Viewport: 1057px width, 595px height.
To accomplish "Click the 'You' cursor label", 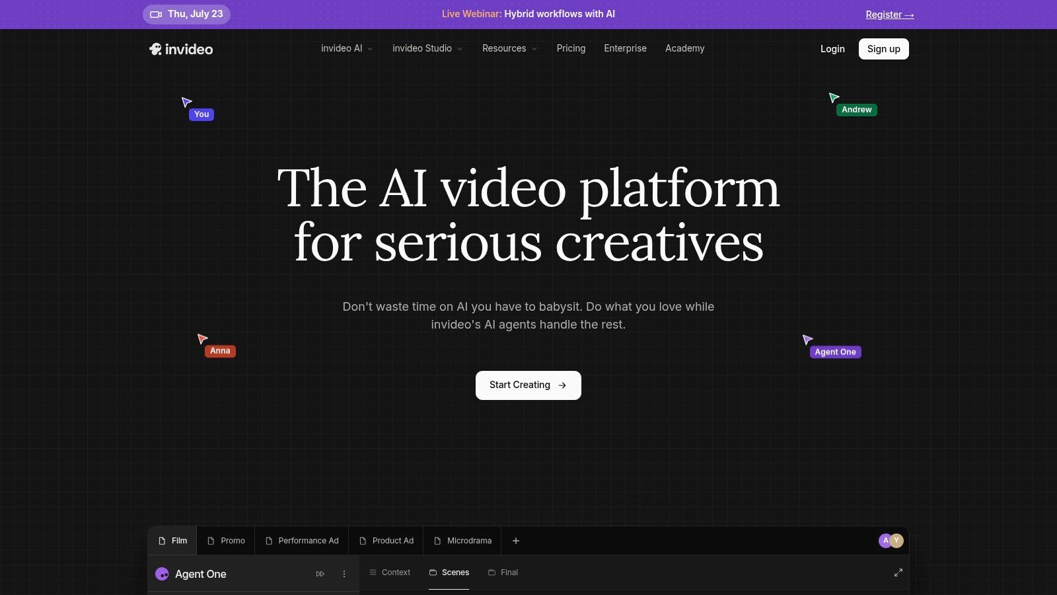I will [x=201, y=114].
